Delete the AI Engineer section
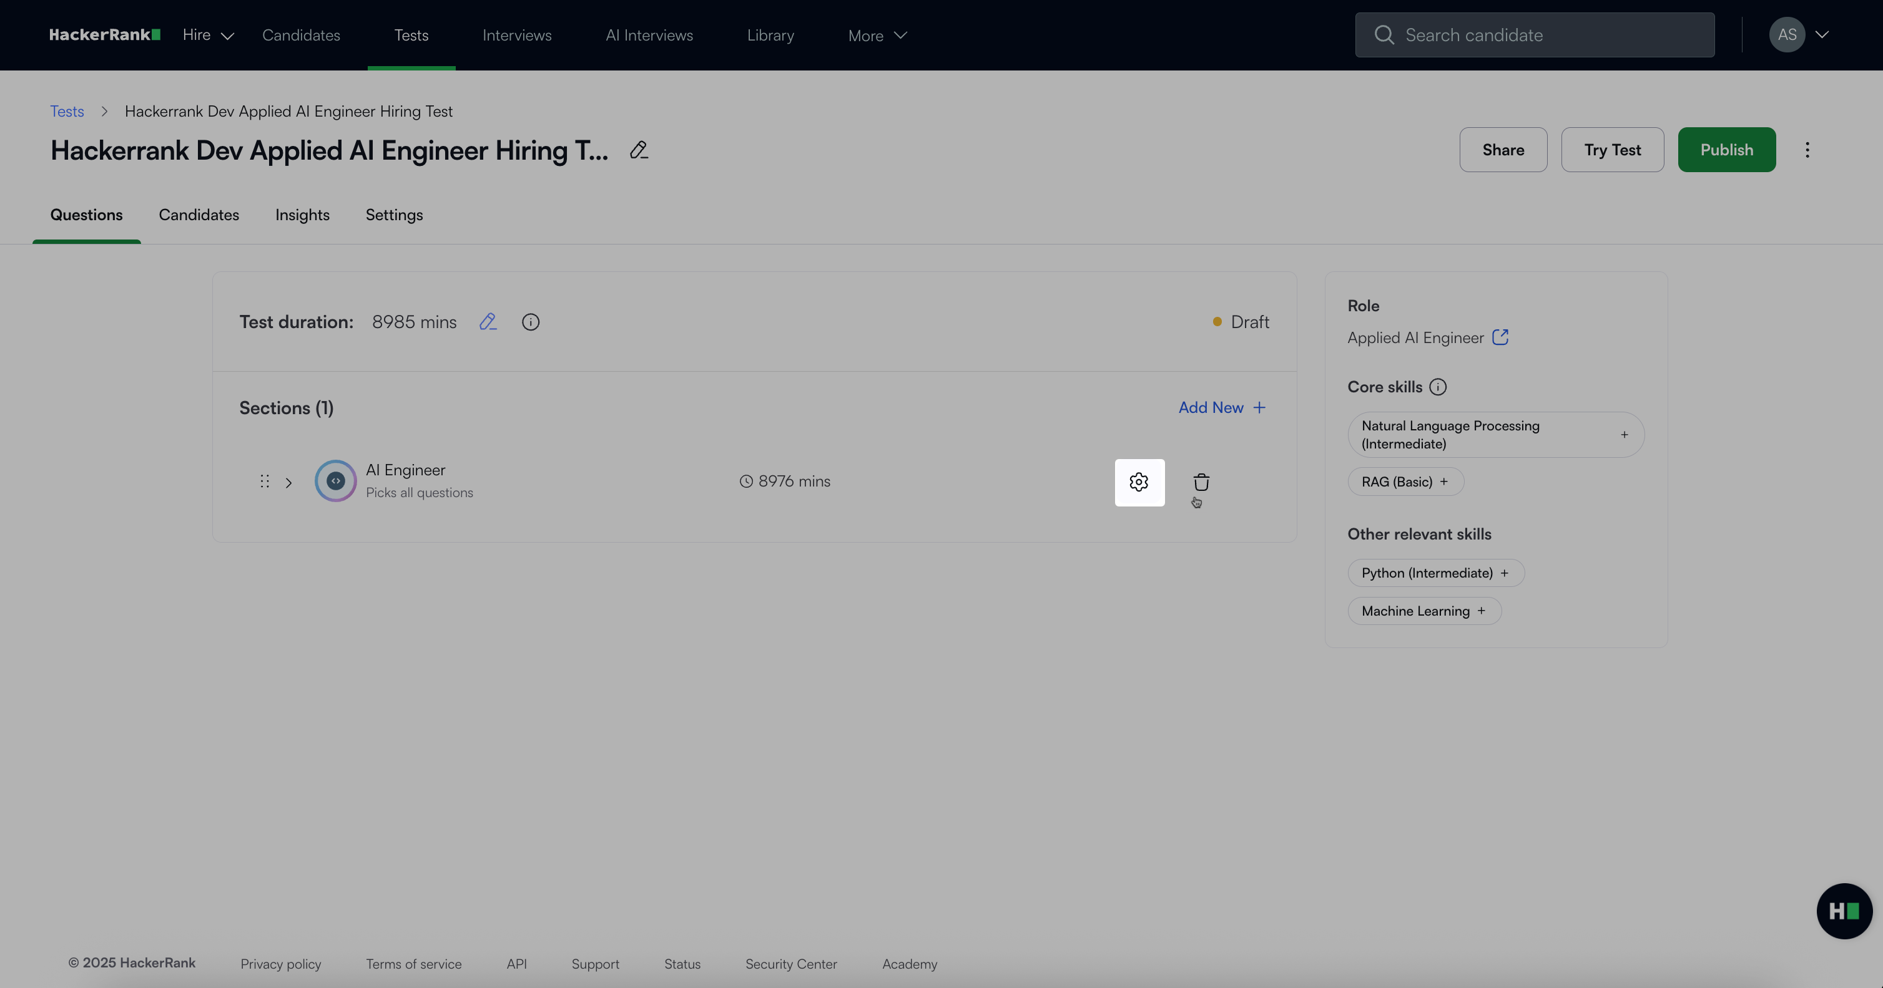The image size is (1883, 988). [x=1201, y=482]
